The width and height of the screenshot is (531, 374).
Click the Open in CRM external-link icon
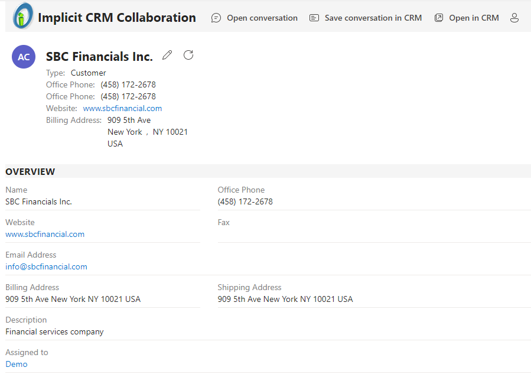pos(439,18)
